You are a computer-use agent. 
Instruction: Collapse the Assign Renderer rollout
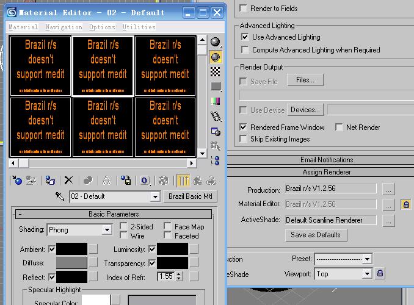point(327,172)
